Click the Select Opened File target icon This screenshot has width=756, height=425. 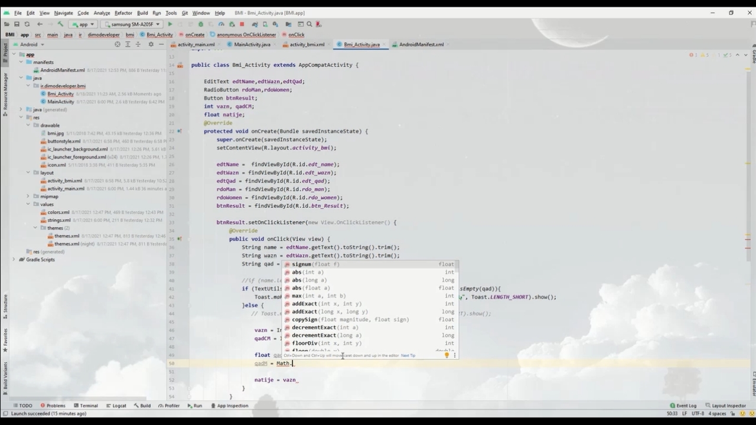point(117,44)
